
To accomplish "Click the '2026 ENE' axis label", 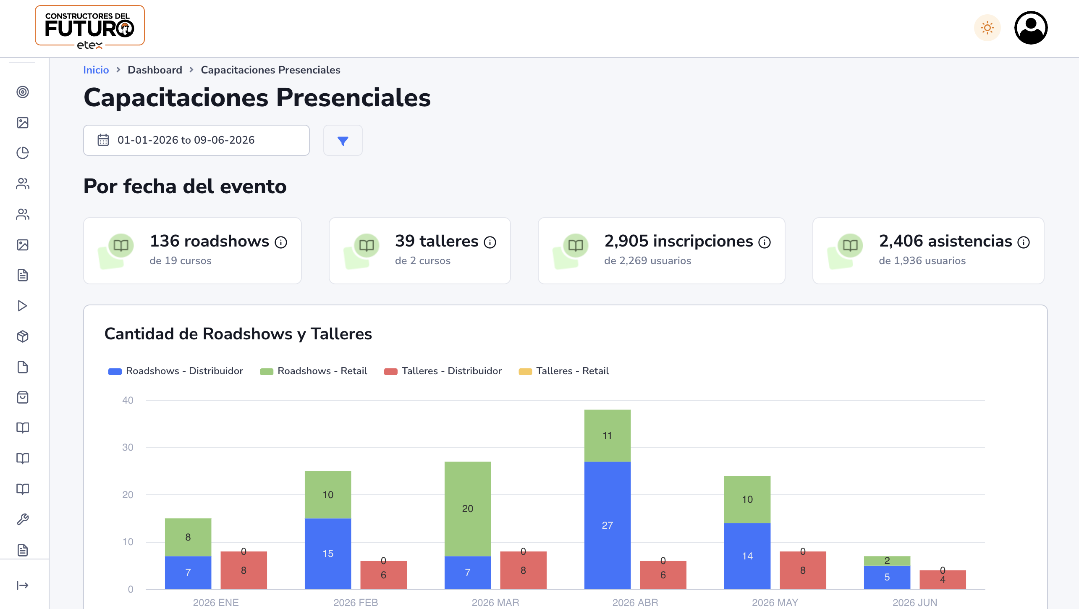I will coord(216,603).
